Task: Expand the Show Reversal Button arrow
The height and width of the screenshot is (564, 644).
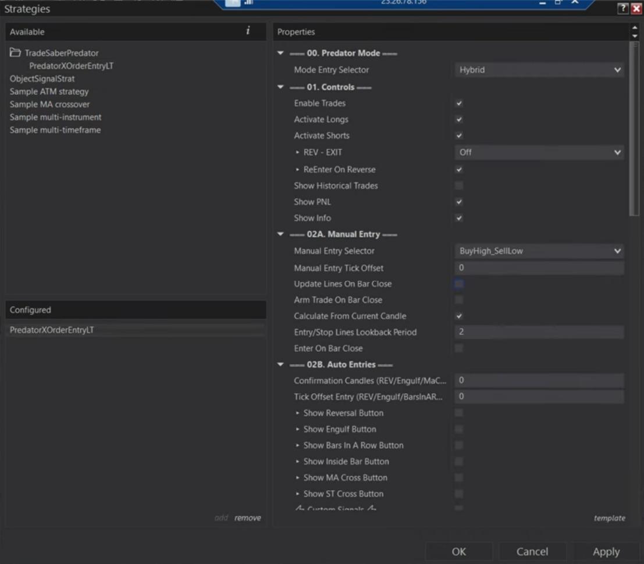Action: [x=298, y=413]
